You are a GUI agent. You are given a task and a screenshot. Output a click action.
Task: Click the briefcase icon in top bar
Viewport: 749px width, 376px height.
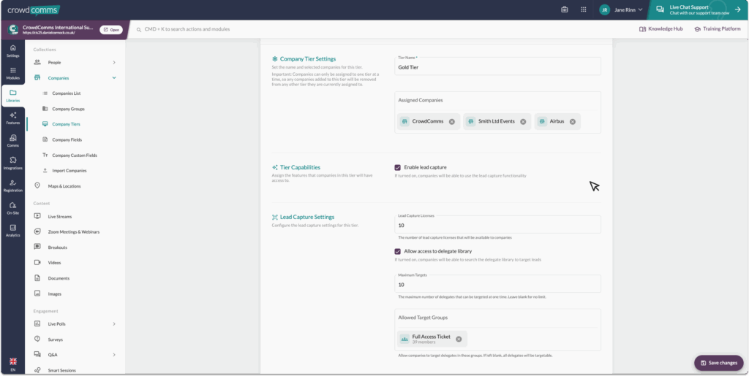click(565, 9)
